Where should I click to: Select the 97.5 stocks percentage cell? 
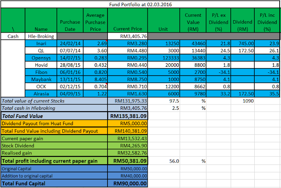pyautogui.click(x=164, y=101)
